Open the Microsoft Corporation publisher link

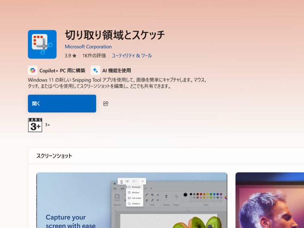88,47
